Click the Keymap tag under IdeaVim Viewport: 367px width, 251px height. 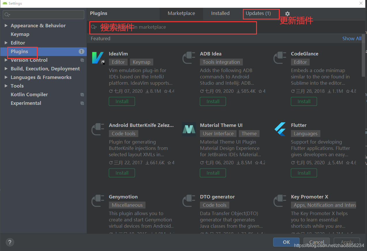(141, 62)
